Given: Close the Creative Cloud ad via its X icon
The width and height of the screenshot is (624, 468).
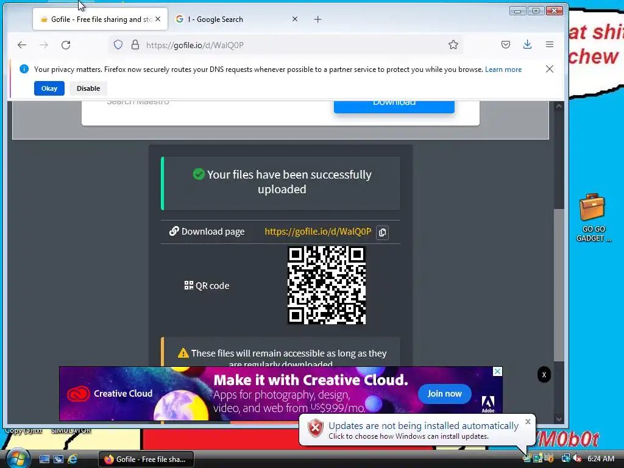Looking at the screenshot, I should click(497, 371).
